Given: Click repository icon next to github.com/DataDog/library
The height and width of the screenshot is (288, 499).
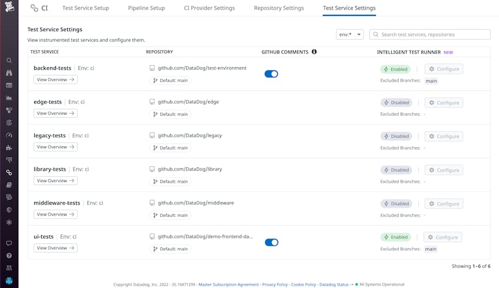Looking at the screenshot, I should [x=152, y=169].
